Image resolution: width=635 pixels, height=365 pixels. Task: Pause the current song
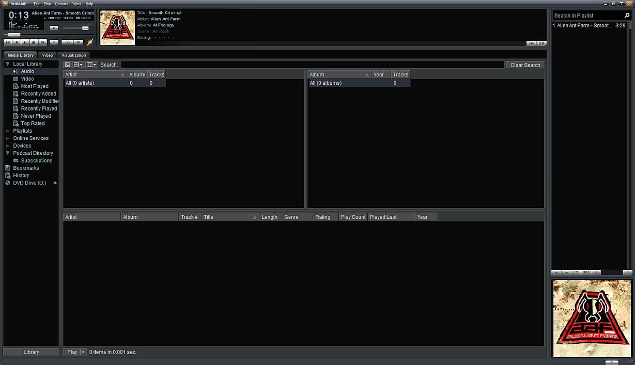click(25, 42)
